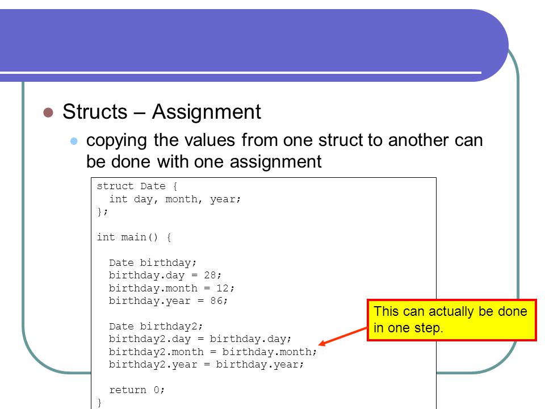Click the line 'struct Date {'
This screenshot has width=545, height=409.
(x=137, y=186)
